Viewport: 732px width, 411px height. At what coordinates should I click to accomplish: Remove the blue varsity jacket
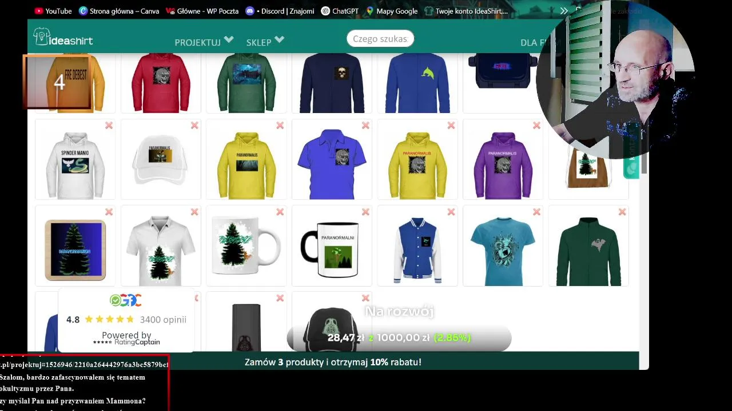[x=451, y=212]
